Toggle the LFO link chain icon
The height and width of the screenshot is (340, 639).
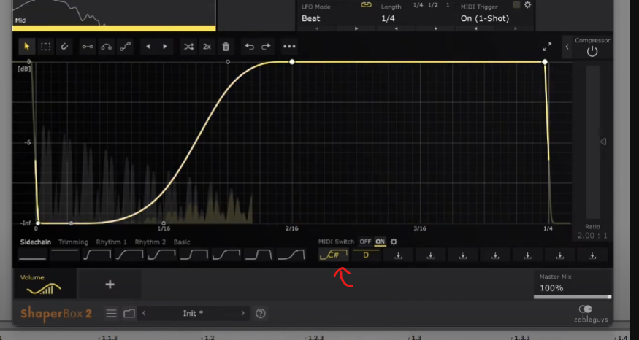[x=367, y=5]
